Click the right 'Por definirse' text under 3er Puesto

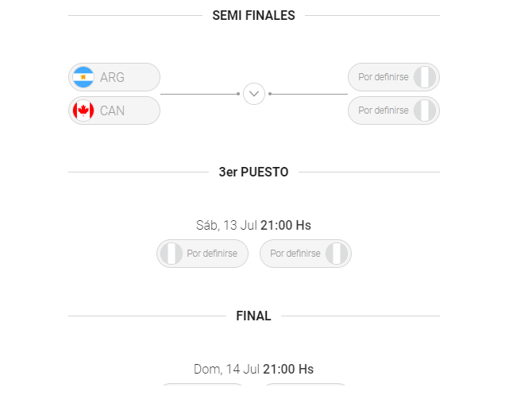295,254
